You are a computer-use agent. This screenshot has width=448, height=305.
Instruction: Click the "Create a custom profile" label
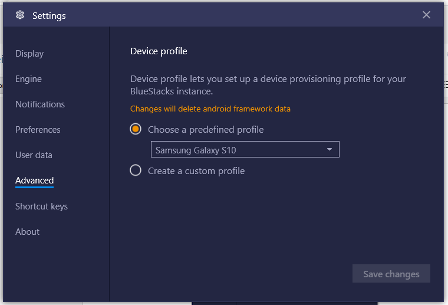click(196, 171)
